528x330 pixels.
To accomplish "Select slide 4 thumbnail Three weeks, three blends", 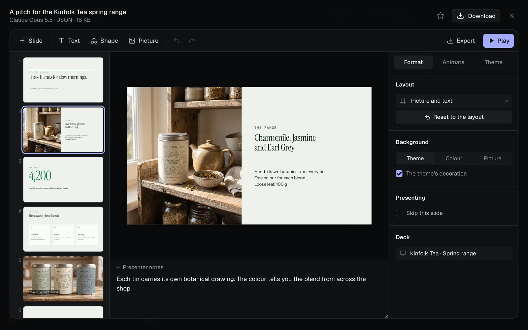I will click(63, 229).
